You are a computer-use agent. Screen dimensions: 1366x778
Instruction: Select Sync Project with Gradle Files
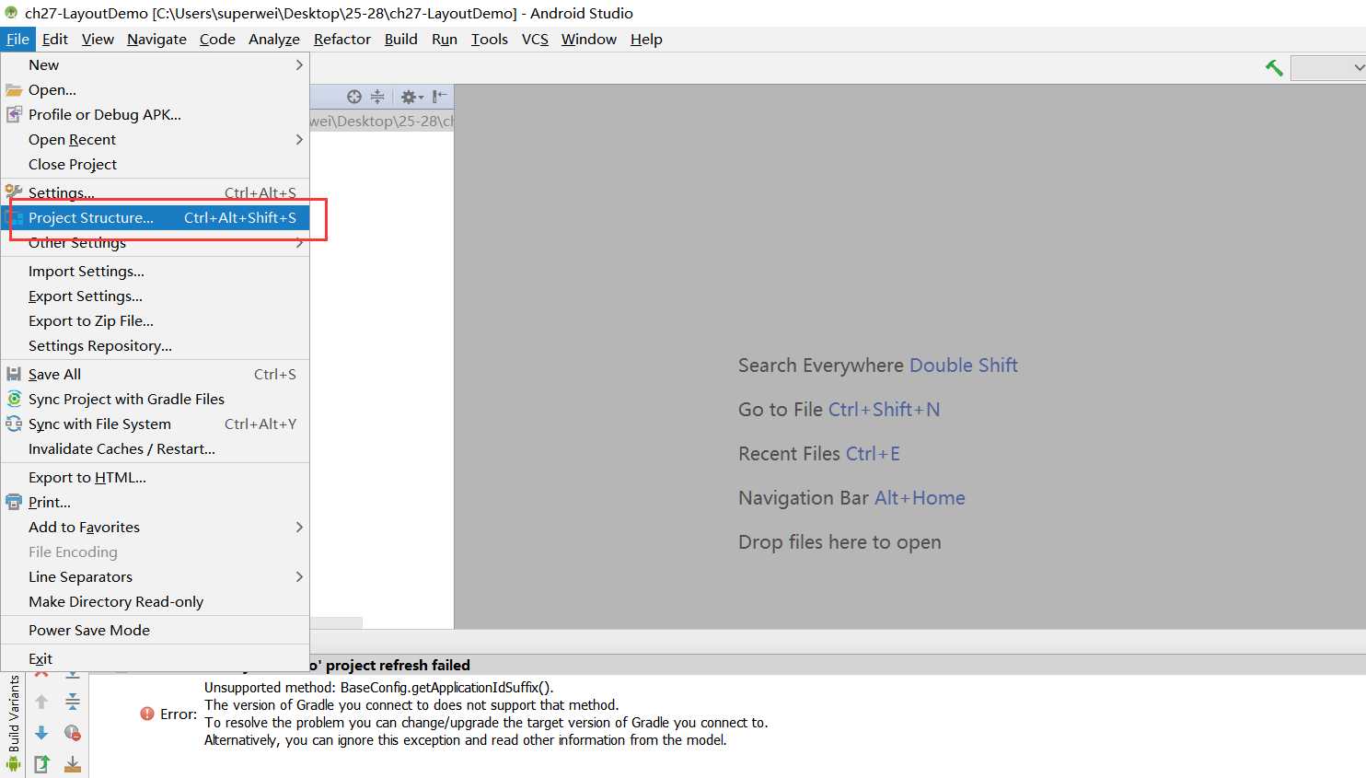(x=155, y=399)
